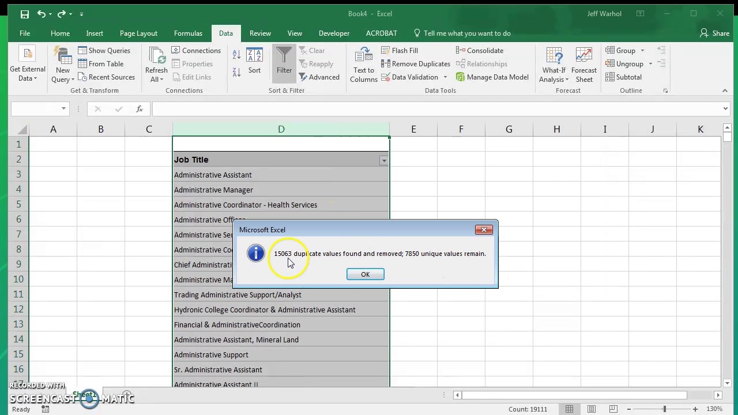The width and height of the screenshot is (738, 415).
Task: Click the Insert Function fx icon
Action: [140, 109]
